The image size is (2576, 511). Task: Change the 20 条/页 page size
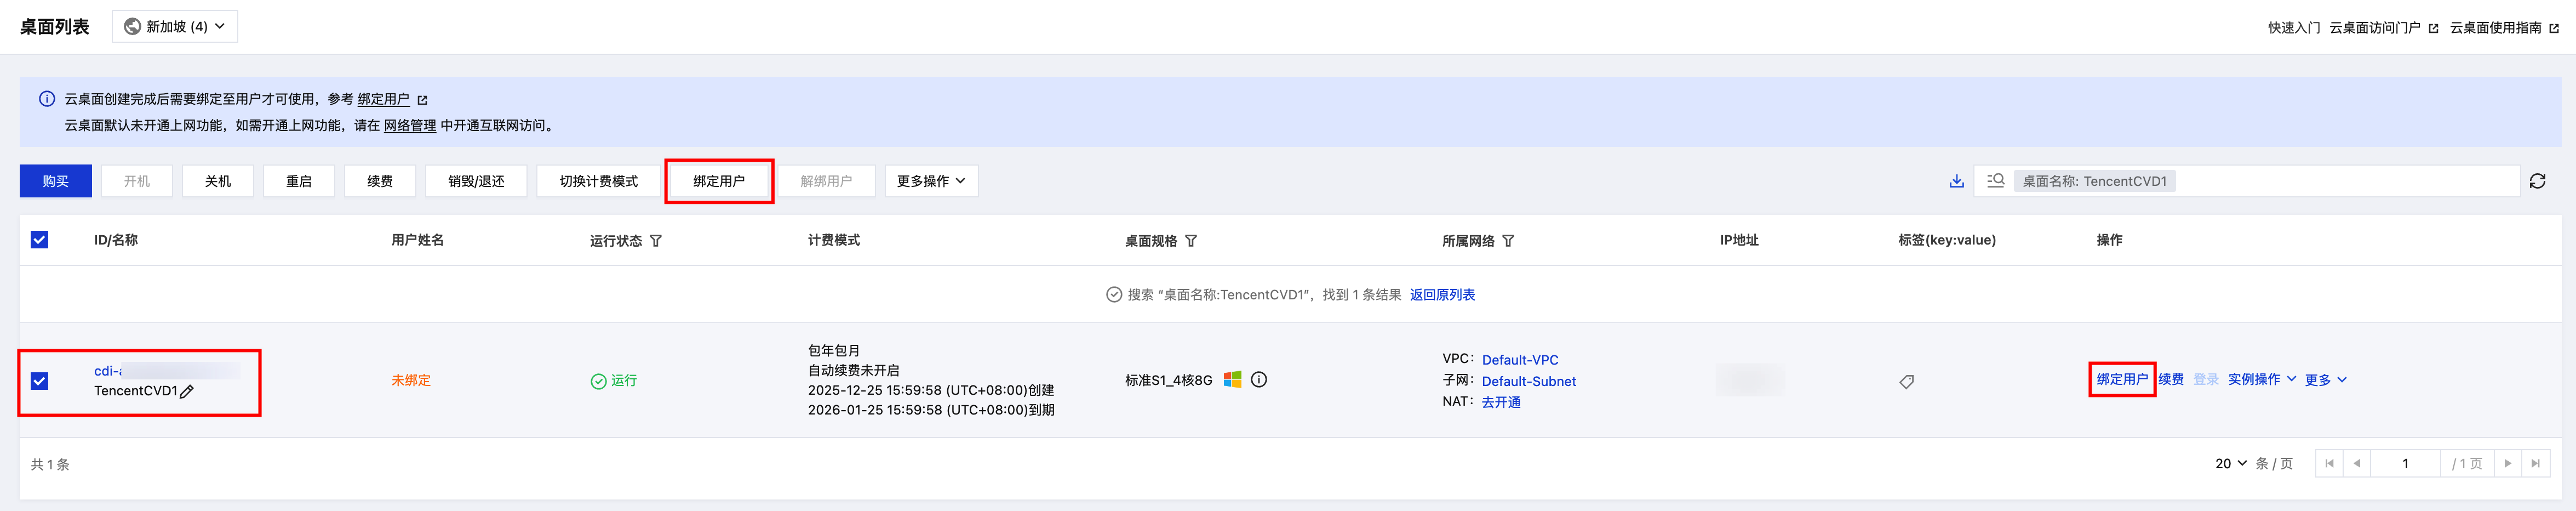click(2230, 464)
